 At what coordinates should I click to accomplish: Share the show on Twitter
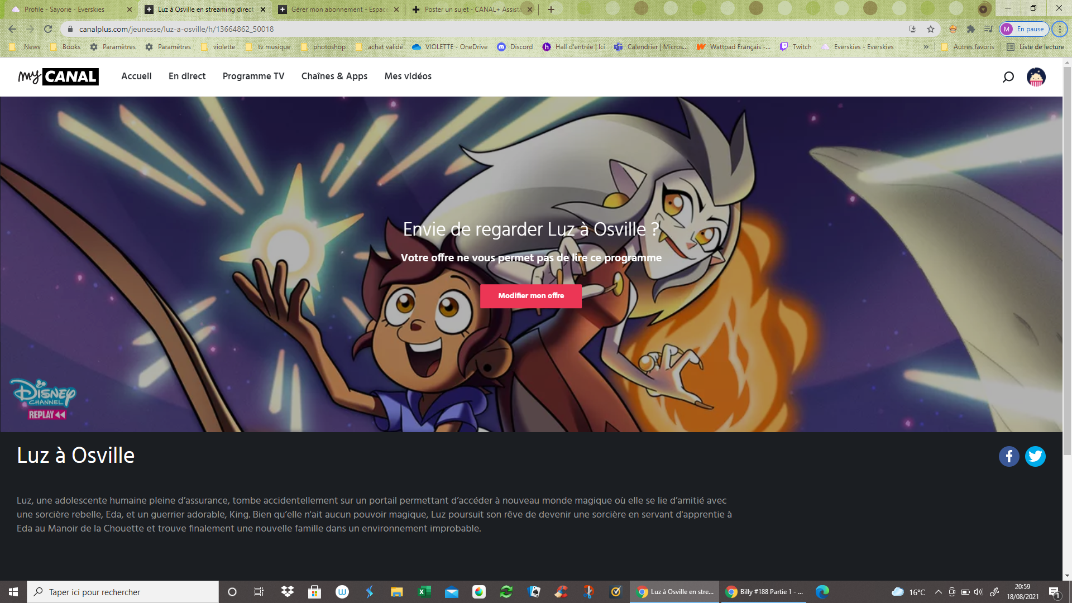1035,456
